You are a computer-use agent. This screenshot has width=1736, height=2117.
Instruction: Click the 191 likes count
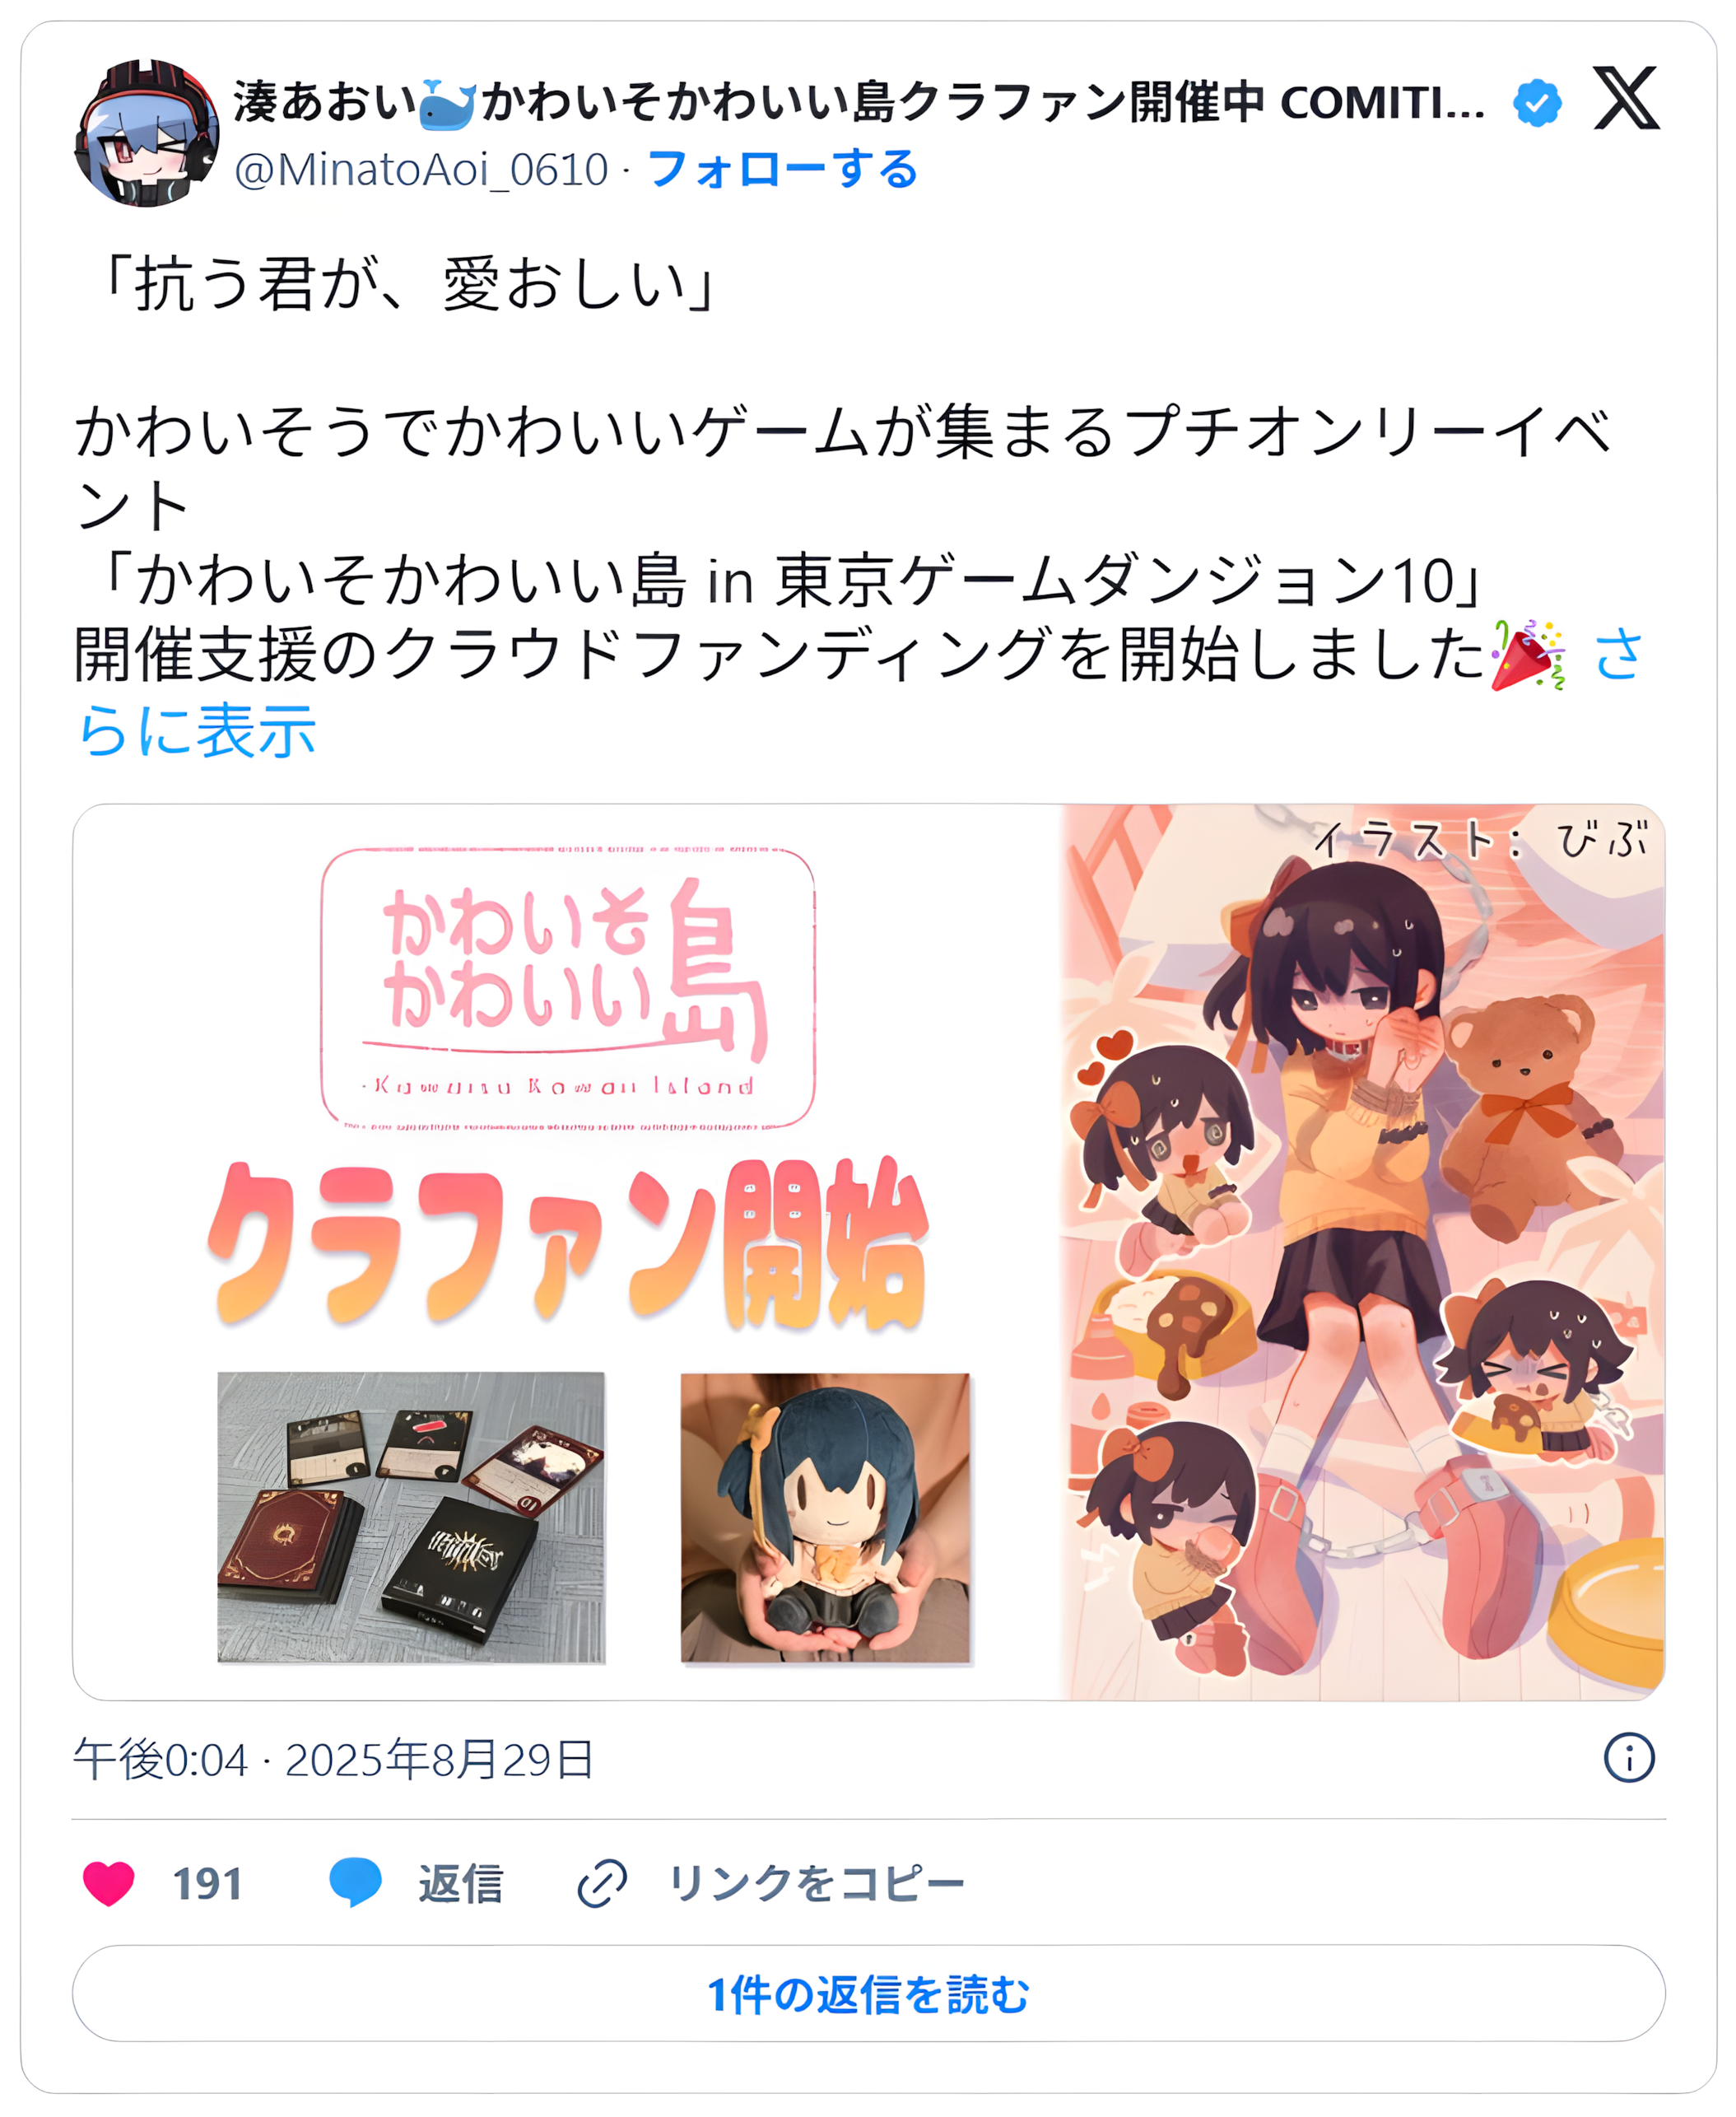click(207, 1884)
